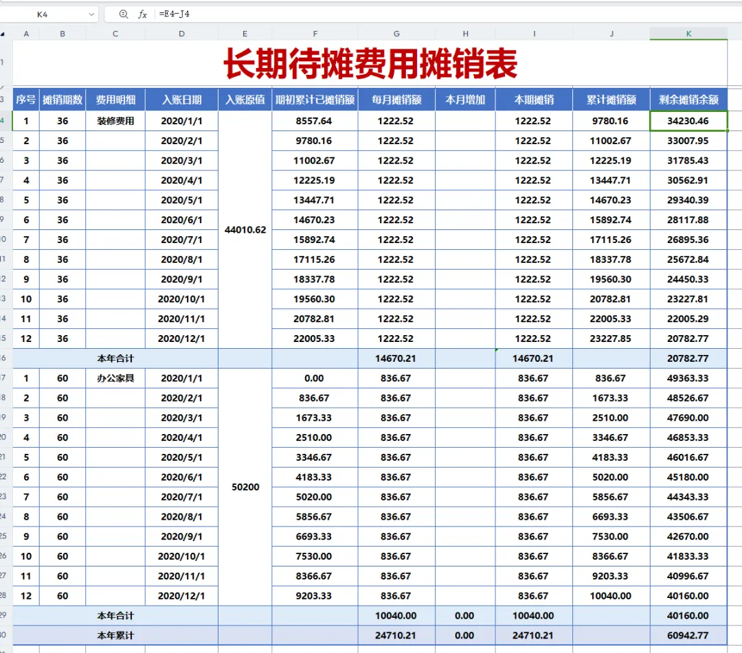Click cell with value 28117.88

[688, 220]
